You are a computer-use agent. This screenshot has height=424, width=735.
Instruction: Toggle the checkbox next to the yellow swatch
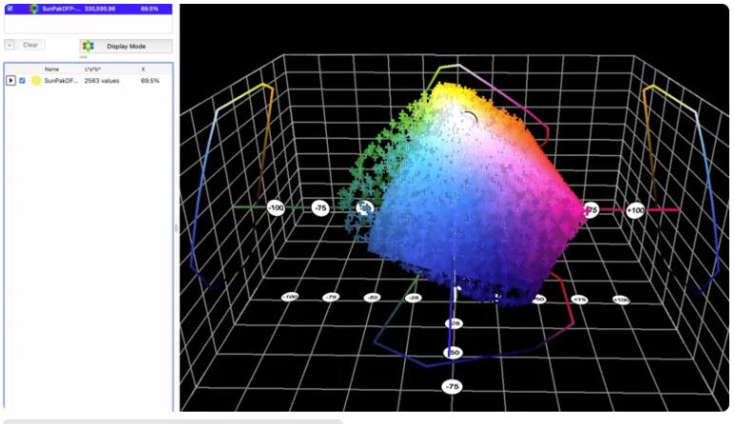(x=23, y=81)
